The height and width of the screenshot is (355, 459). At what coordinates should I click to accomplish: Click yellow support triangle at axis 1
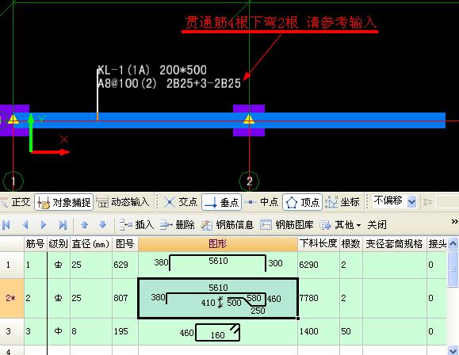[x=13, y=119]
